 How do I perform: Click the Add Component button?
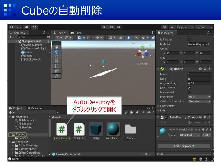pyautogui.click(x=184, y=146)
